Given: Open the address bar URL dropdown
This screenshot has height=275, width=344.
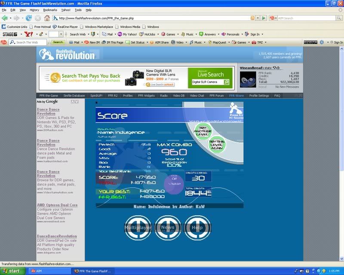Looking at the screenshot, I should coord(258,18).
